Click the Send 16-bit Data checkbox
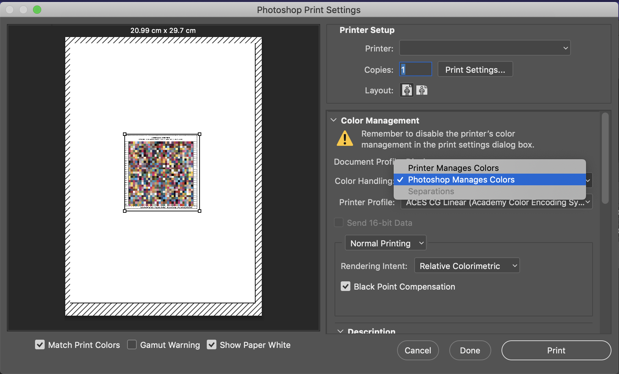The width and height of the screenshot is (619, 374). point(339,222)
